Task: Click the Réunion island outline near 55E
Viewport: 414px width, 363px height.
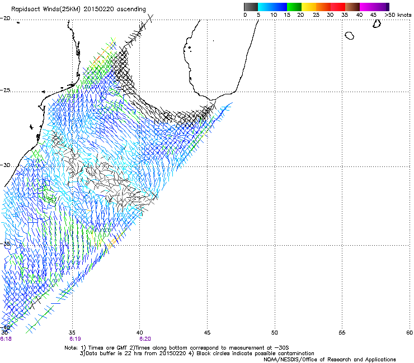Action: pyautogui.click(x=349, y=36)
